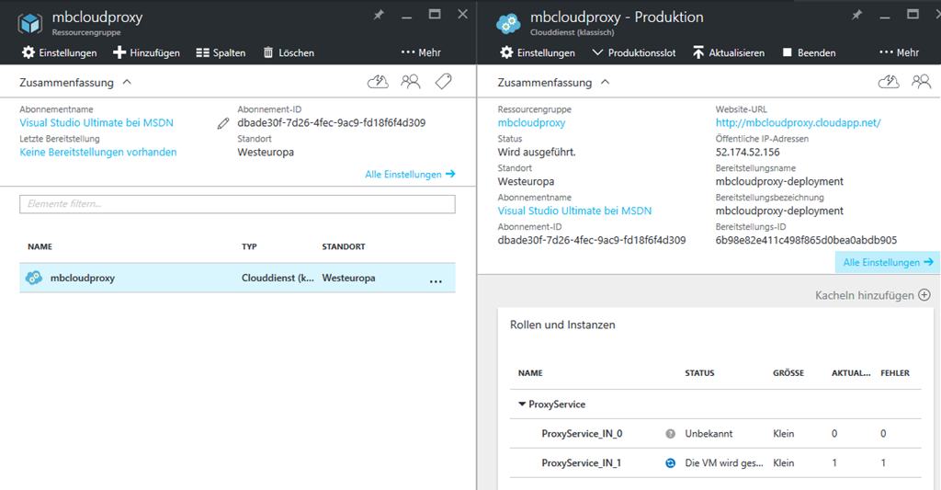Click Beenden to stop cloud service
Image resolution: width=941 pixels, height=490 pixels.
[x=809, y=52]
